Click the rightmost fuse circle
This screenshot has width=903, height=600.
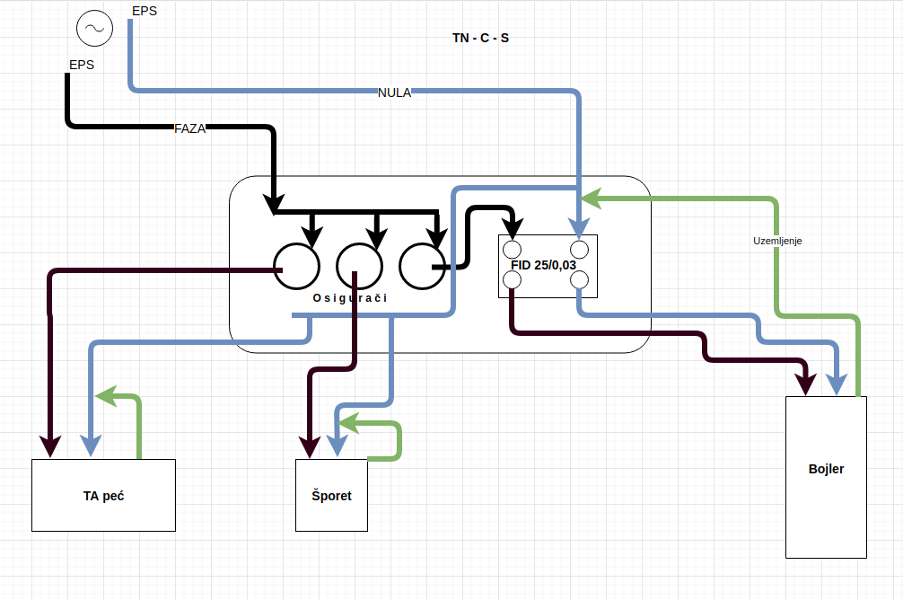(x=422, y=267)
